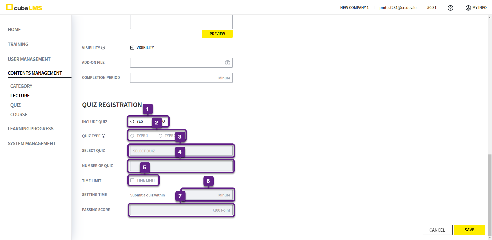
Task: Select YES for Include Quiz
Action: coord(132,121)
